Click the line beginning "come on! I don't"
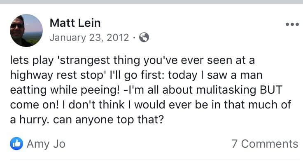Screen dimensions: 303x165 (151, 105)
